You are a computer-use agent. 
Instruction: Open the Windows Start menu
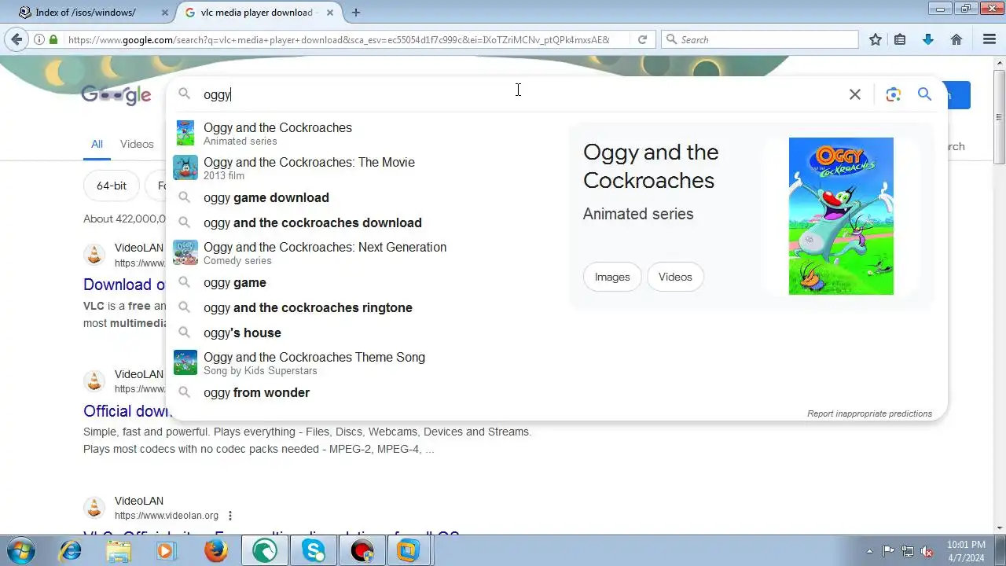pyautogui.click(x=20, y=550)
